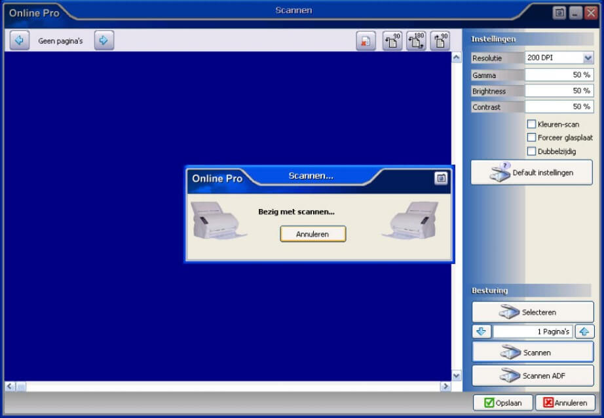
Task: Click the 'Geen pagina's' page indicator
Action: coord(60,41)
